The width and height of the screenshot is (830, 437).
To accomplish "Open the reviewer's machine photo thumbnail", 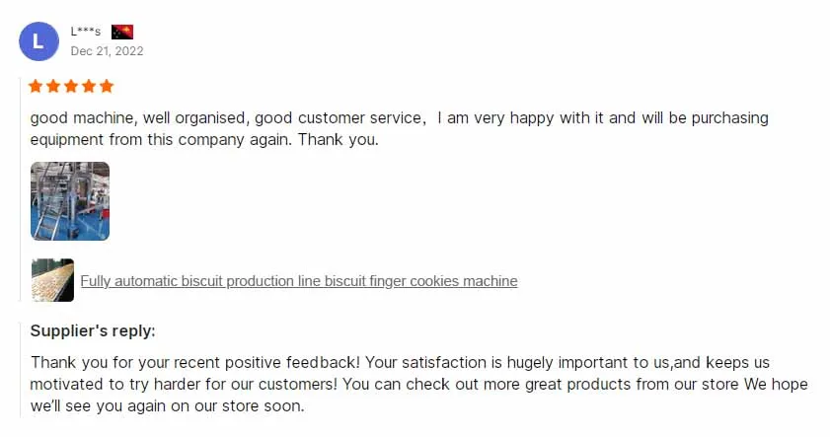I will point(70,201).
